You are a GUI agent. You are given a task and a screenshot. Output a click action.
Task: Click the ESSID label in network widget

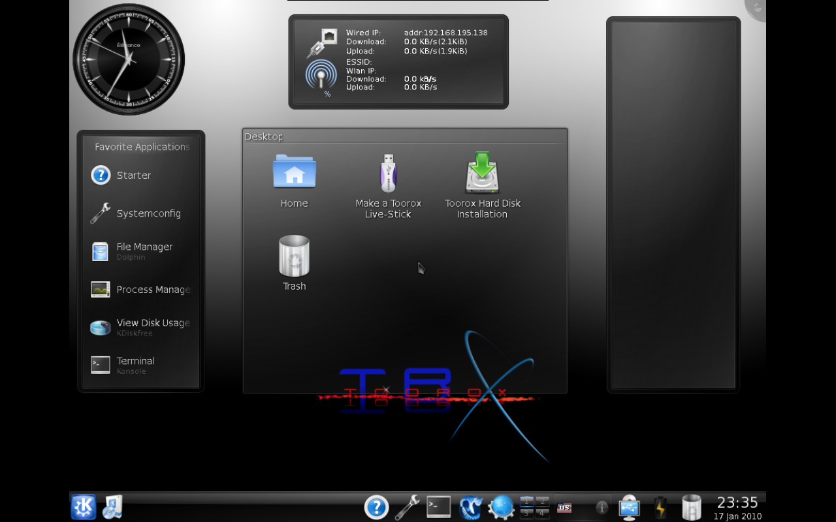pyautogui.click(x=359, y=62)
